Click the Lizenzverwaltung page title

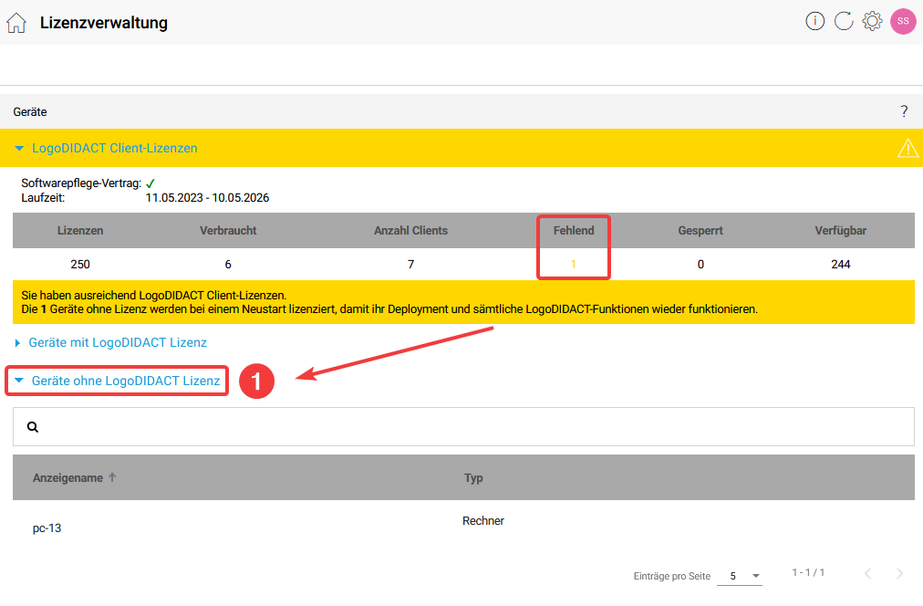click(x=104, y=23)
